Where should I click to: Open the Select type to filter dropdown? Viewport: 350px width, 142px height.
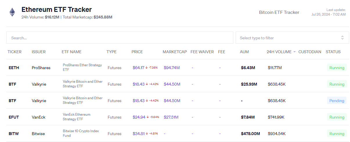[x=292, y=38]
